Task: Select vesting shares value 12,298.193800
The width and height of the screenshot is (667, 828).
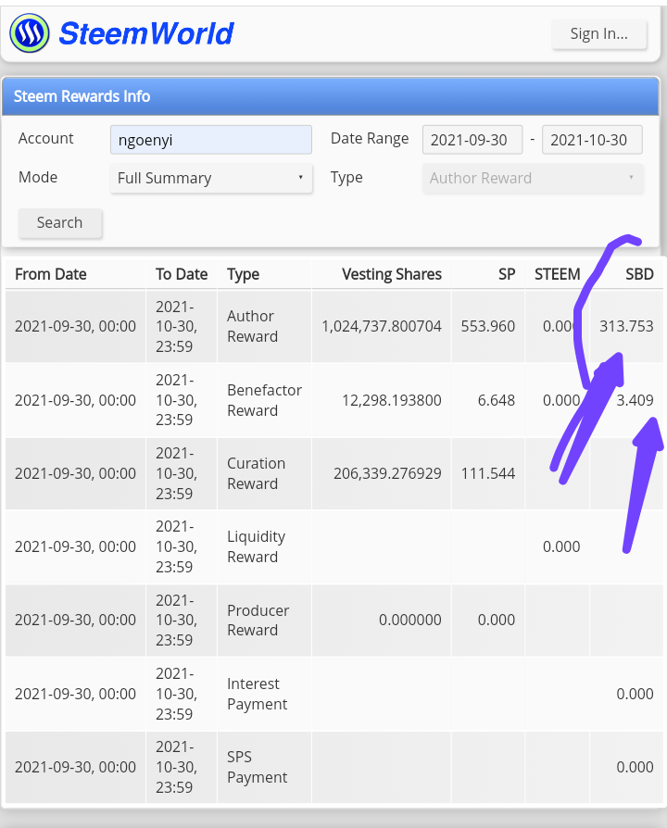Action: pos(391,400)
